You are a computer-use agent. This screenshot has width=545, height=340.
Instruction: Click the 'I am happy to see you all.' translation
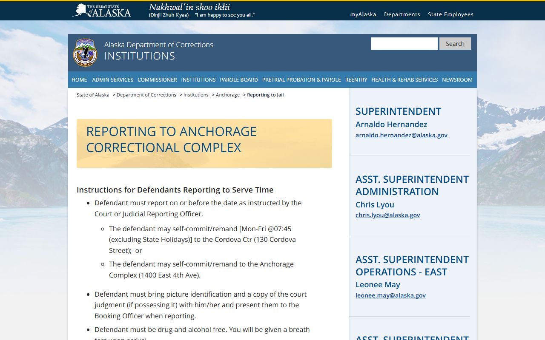pyautogui.click(x=225, y=15)
